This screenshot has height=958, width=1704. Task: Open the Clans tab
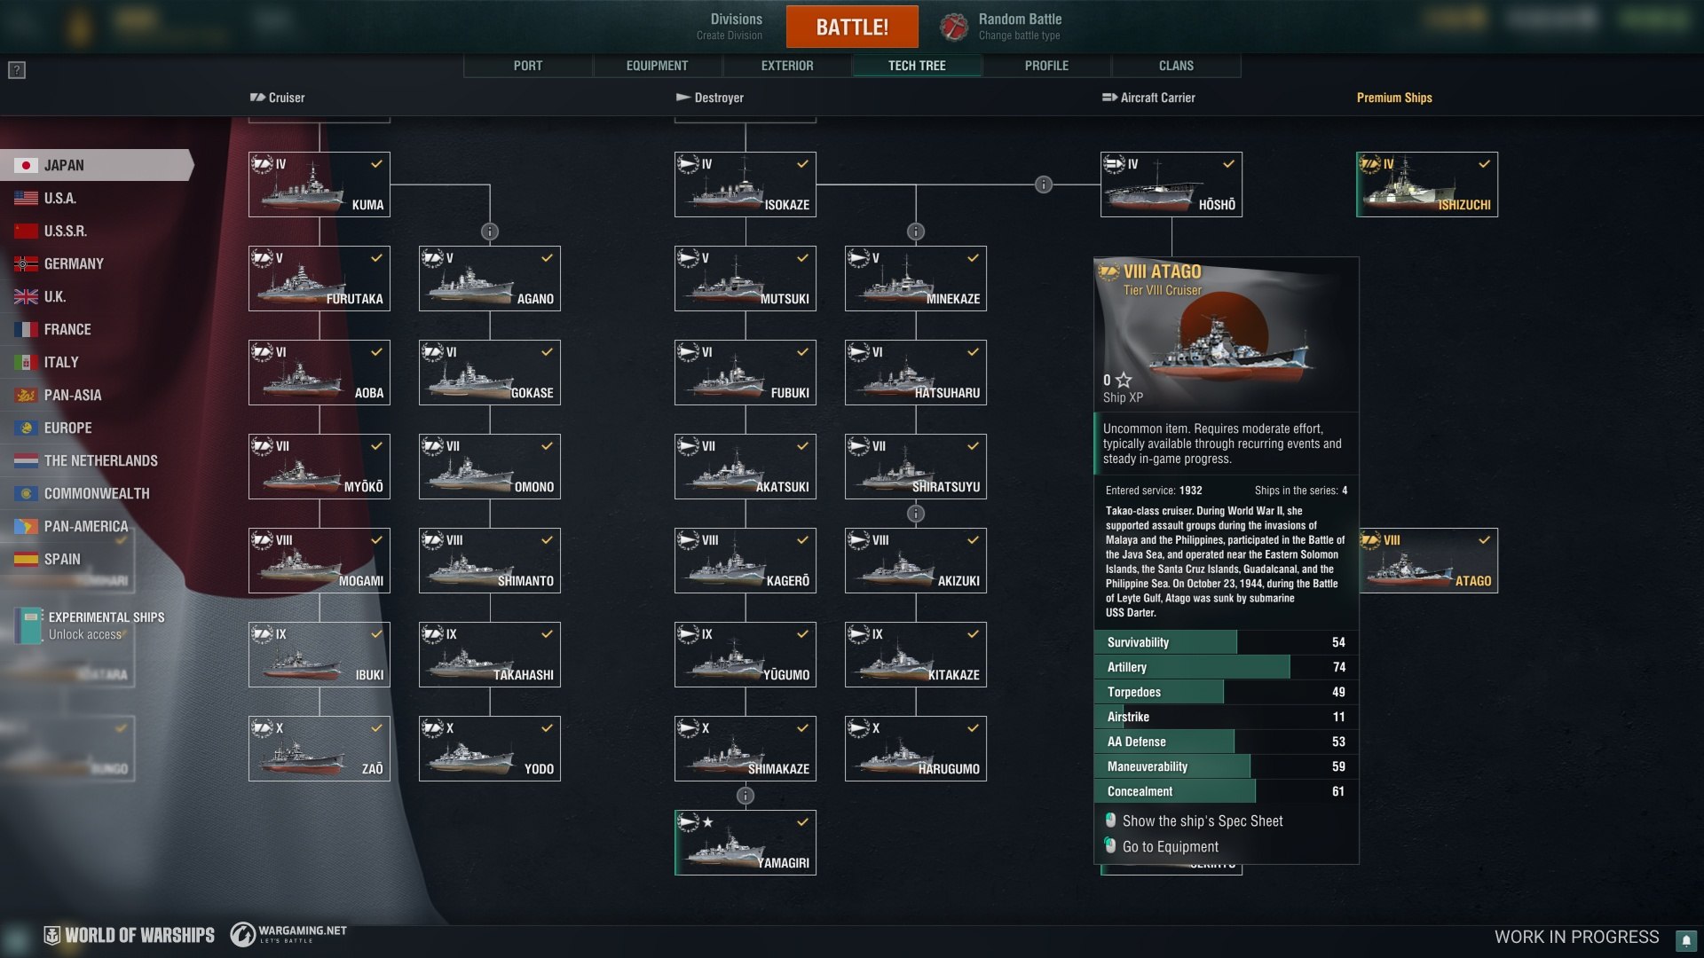click(x=1176, y=66)
